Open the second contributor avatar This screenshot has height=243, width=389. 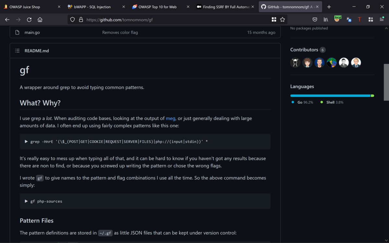tap(307, 63)
